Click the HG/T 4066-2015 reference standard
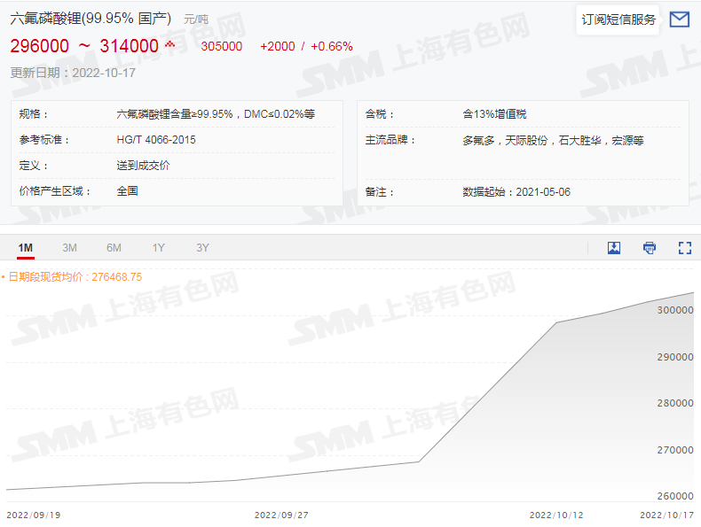 (x=156, y=140)
